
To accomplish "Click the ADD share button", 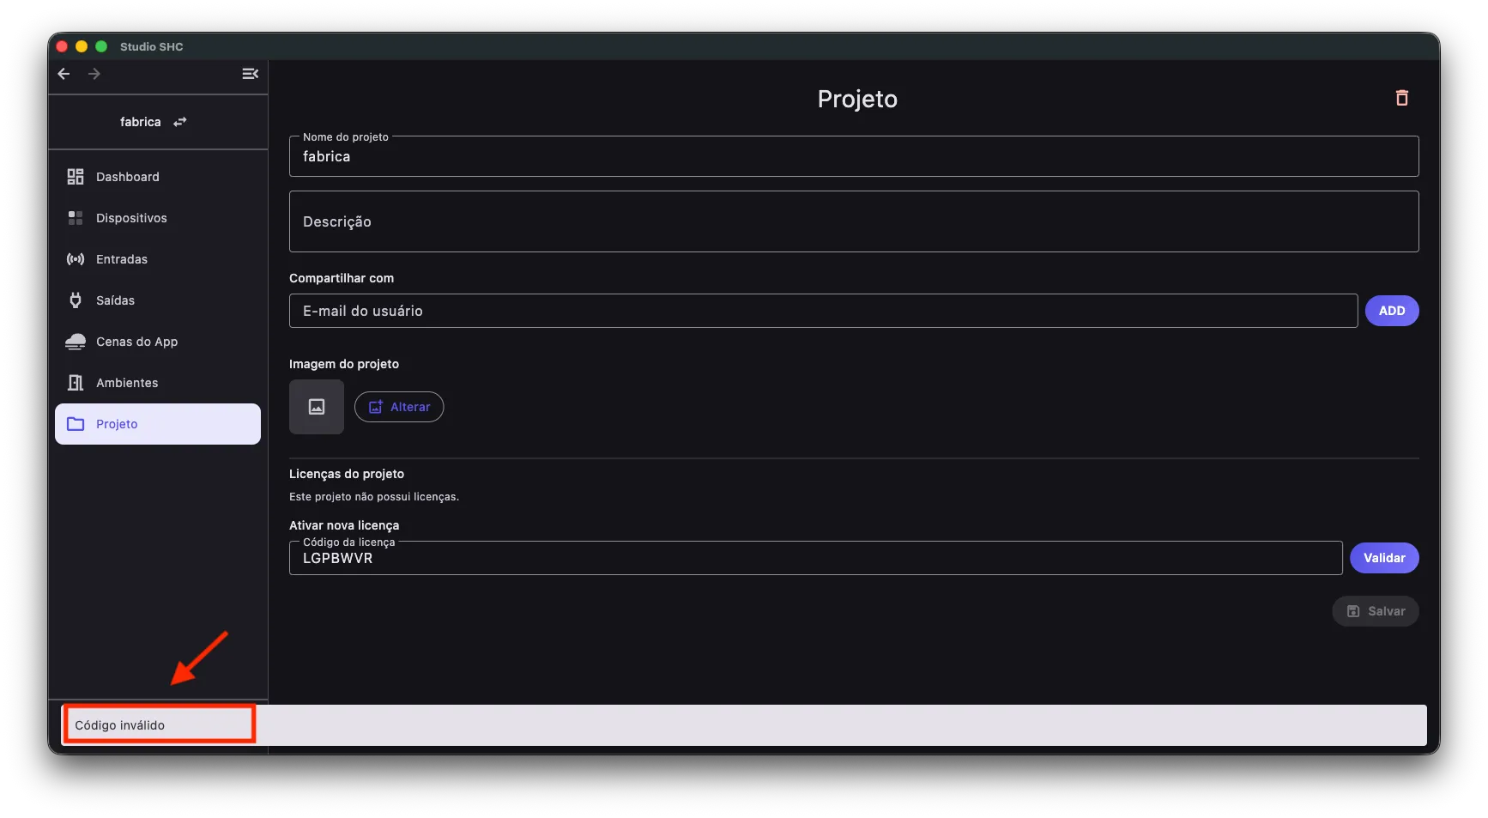I will point(1392,311).
